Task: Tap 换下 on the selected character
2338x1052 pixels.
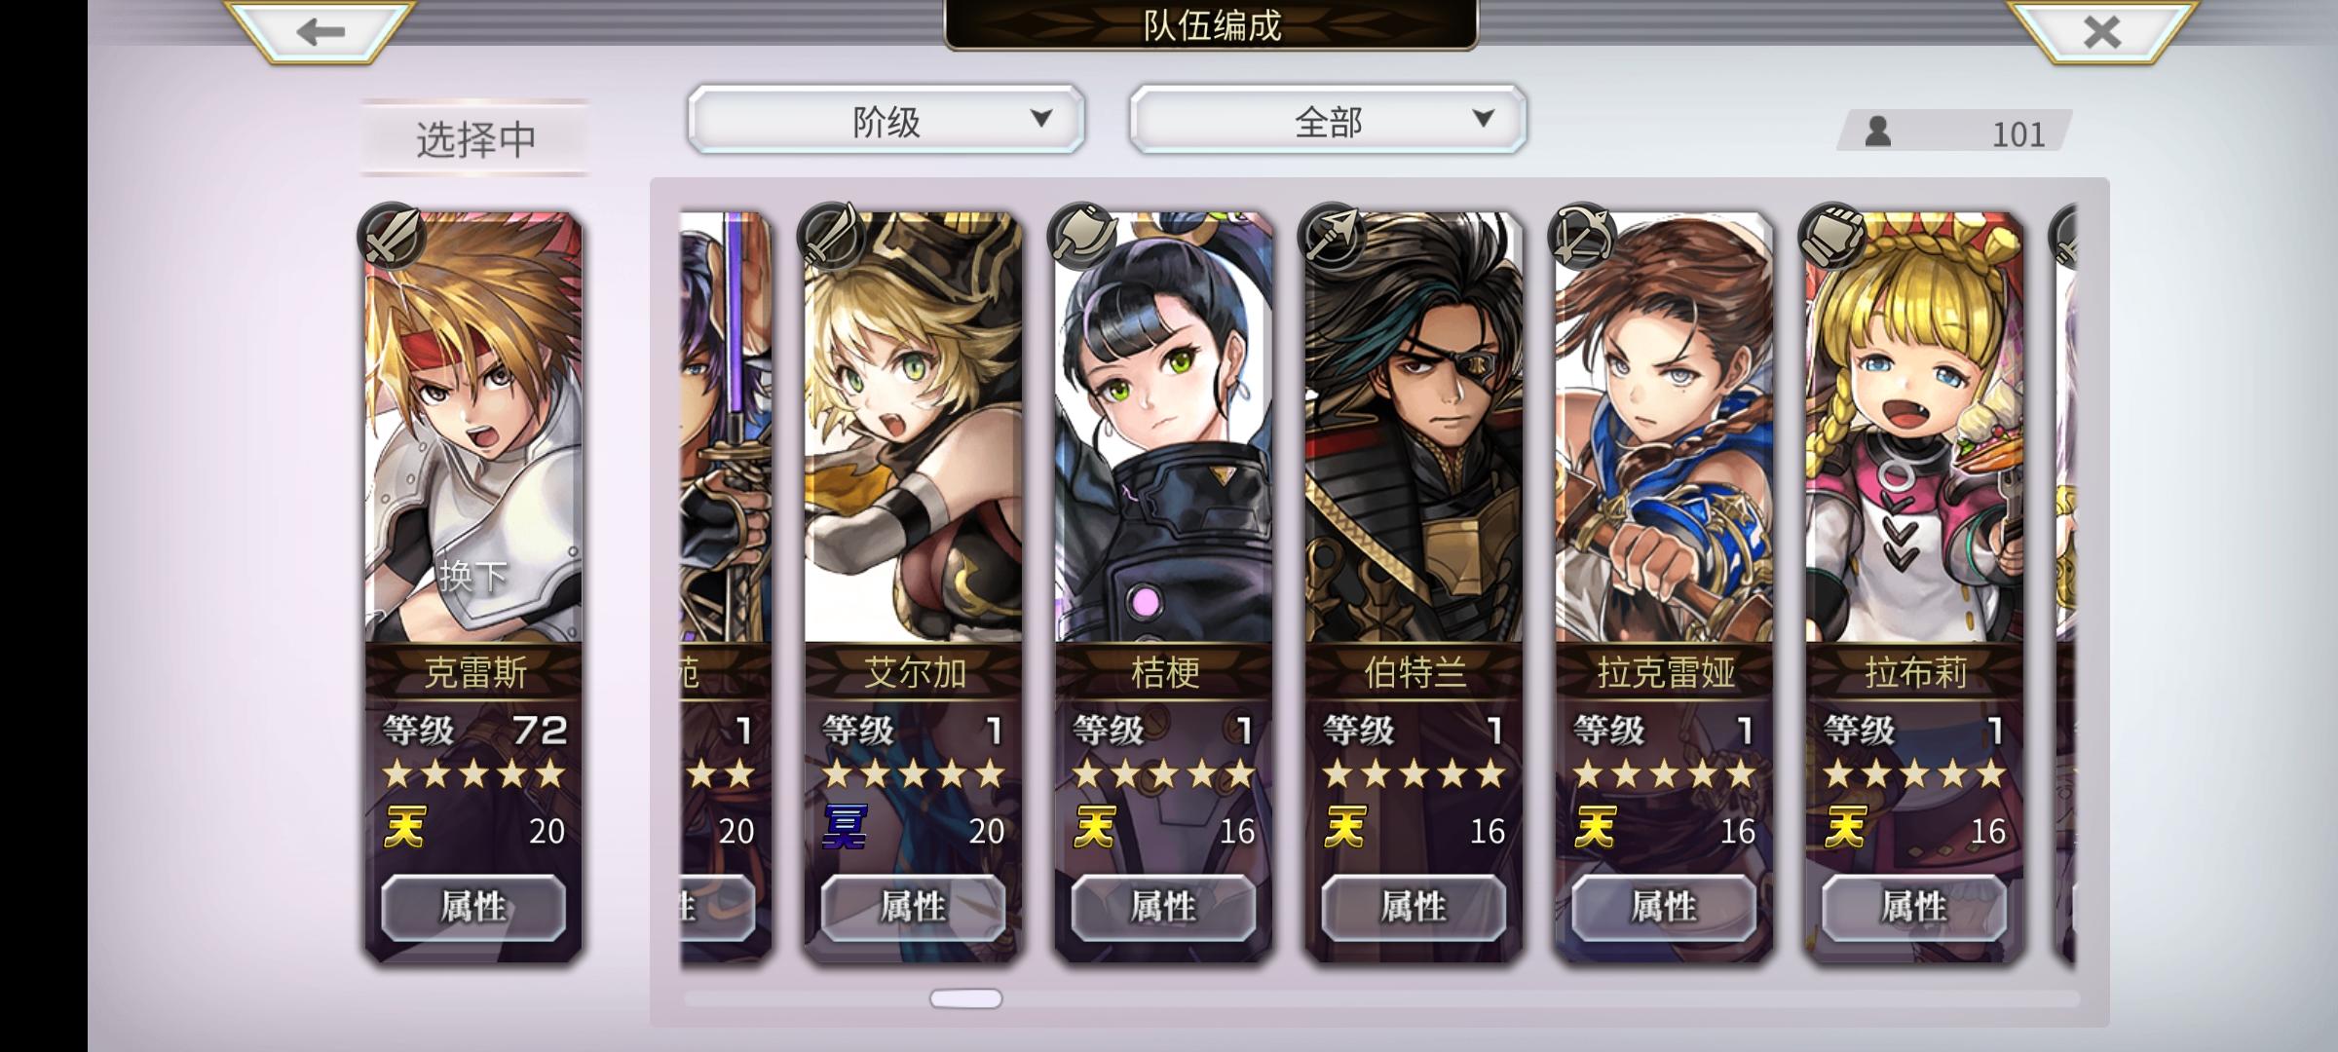Action: [473, 576]
